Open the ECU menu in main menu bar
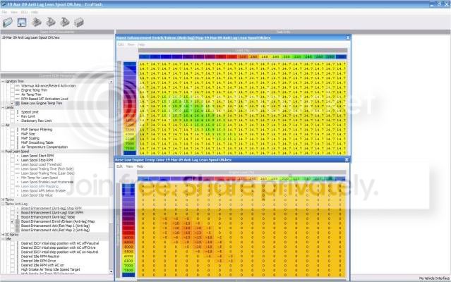 click(23, 12)
